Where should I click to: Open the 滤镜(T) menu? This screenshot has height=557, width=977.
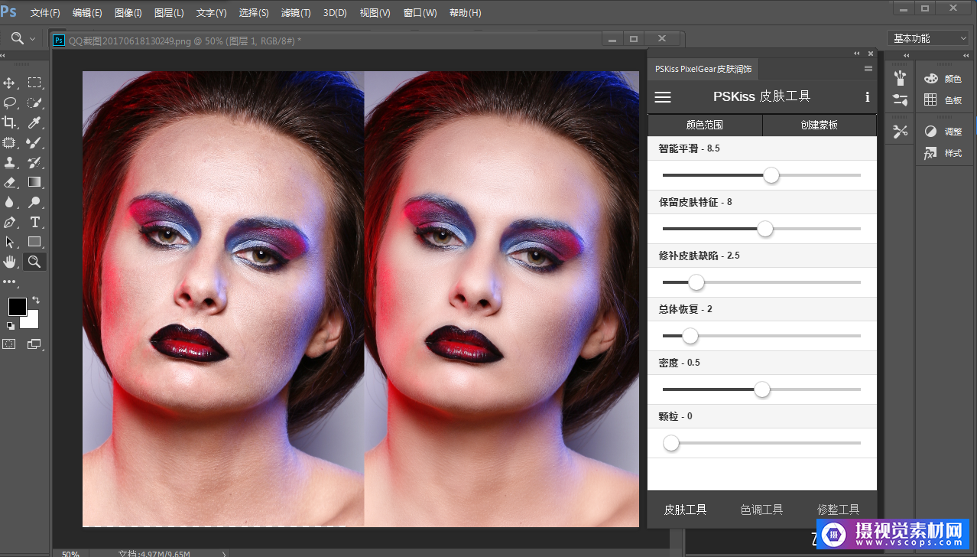(x=296, y=13)
